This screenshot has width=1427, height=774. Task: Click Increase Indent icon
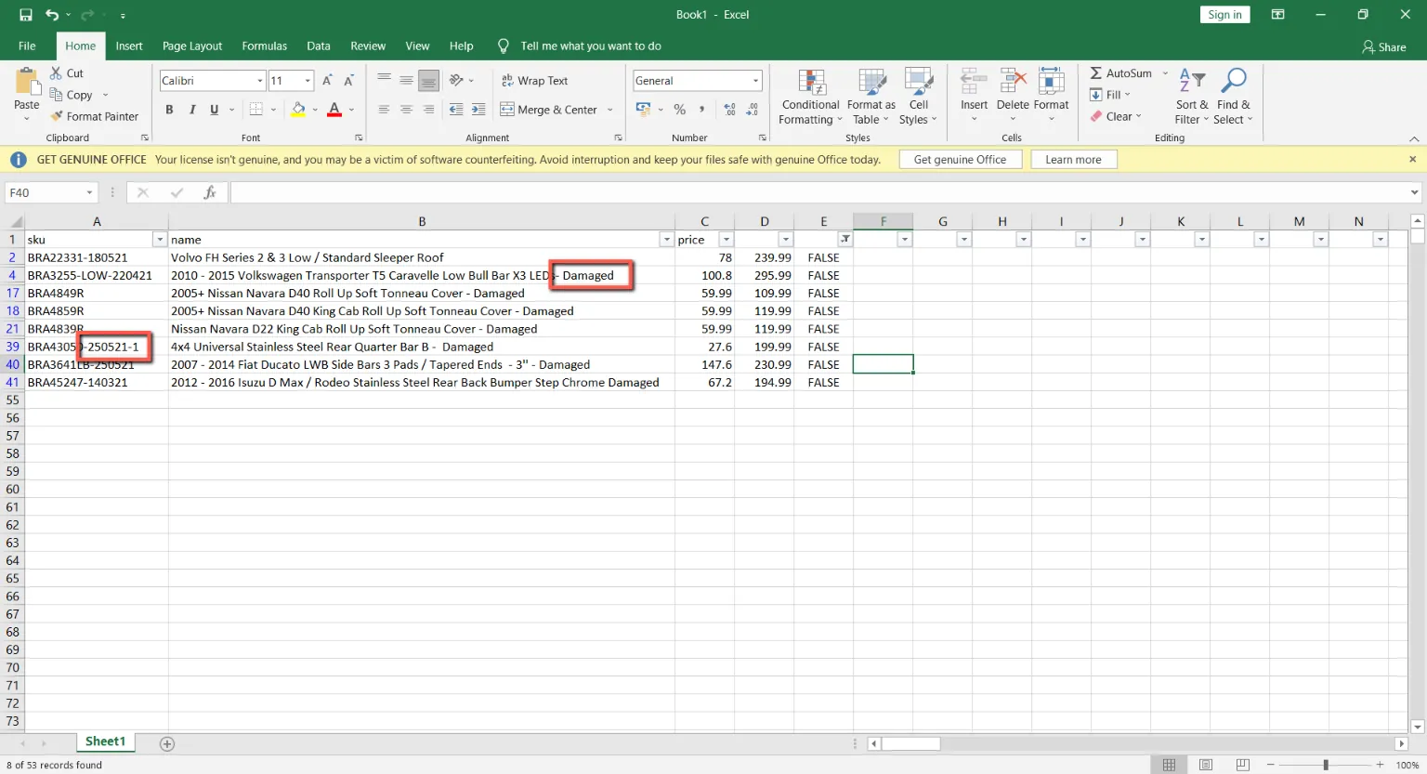(478, 110)
